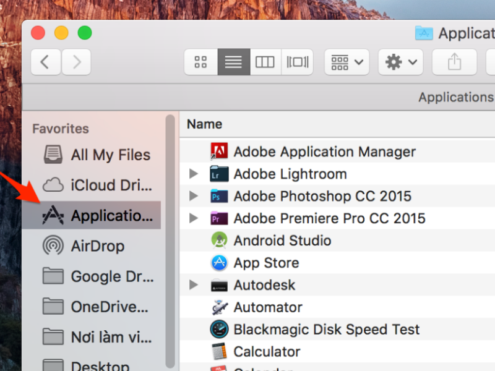495x371 pixels.
Task: Click the All My Files sidebar icon
Action: tap(53, 154)
